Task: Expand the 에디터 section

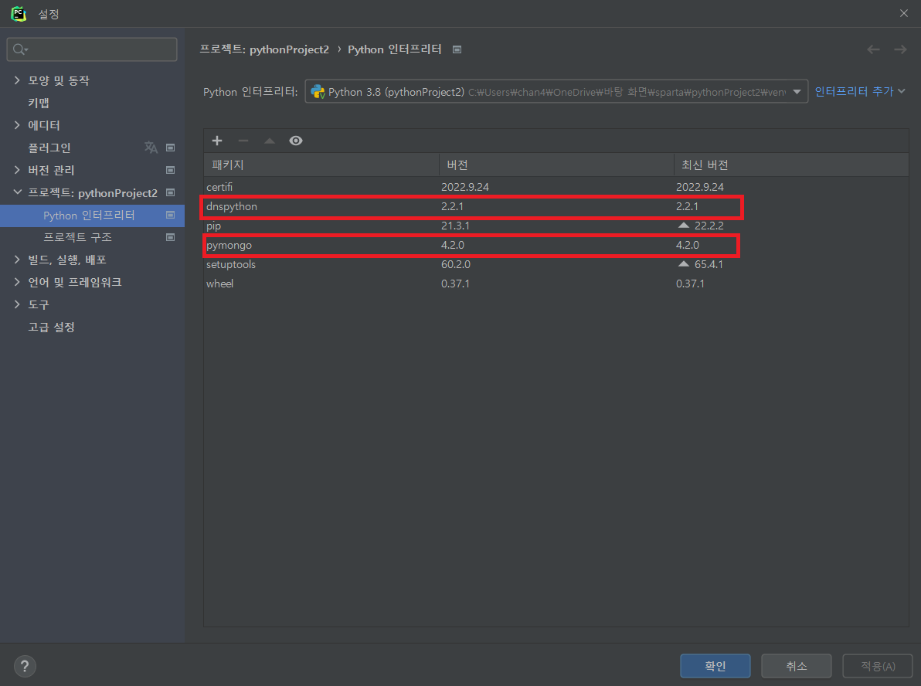Action: click(x=17, y=125)
